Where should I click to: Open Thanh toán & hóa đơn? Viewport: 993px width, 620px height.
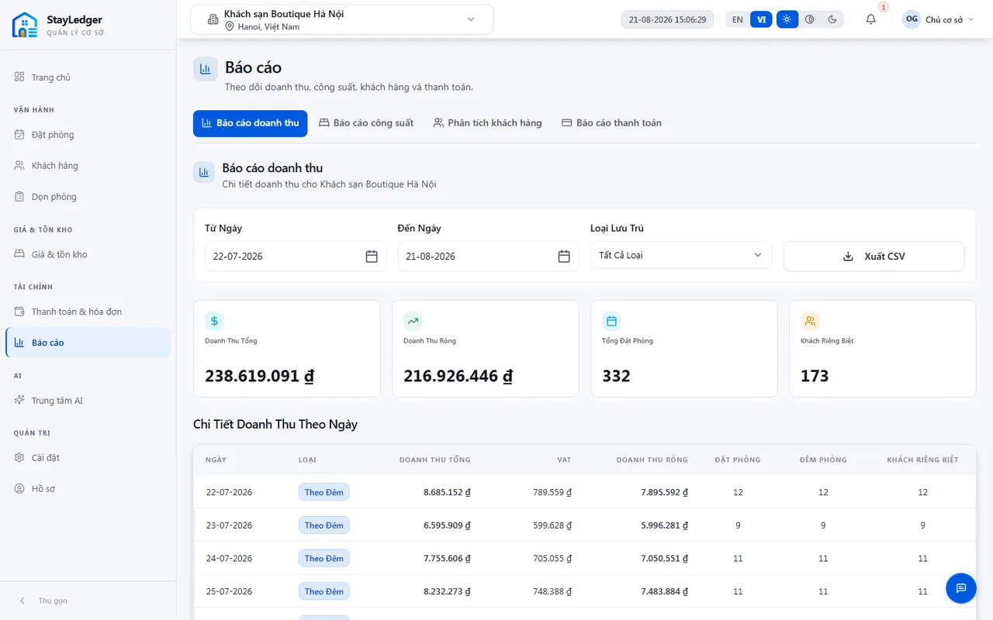pos(88,312)
